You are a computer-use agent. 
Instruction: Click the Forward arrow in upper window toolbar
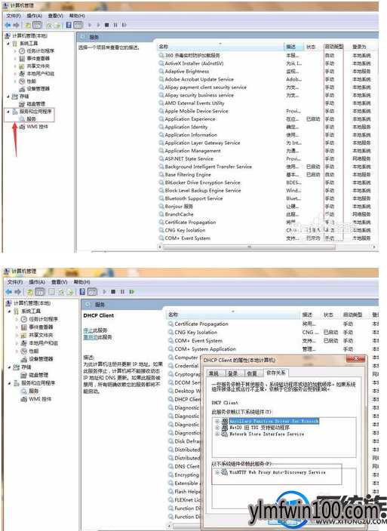pos(16,25)
